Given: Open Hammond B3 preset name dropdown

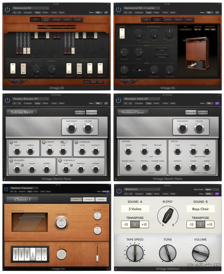Looking at the screenshot, I should (31, 8).
